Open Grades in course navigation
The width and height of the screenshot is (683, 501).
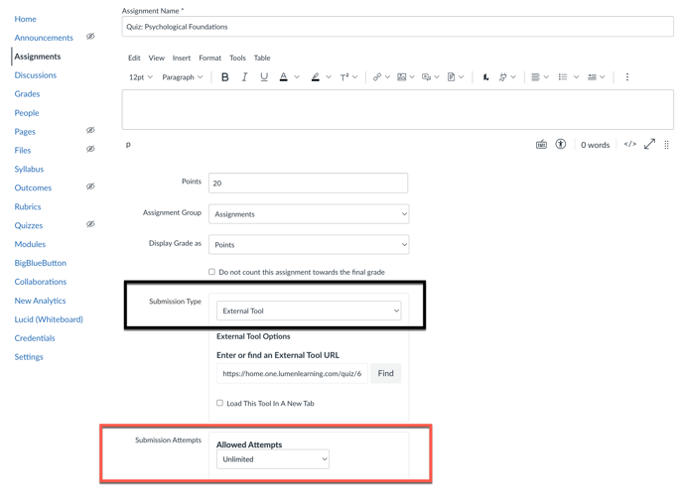(27, 94)
